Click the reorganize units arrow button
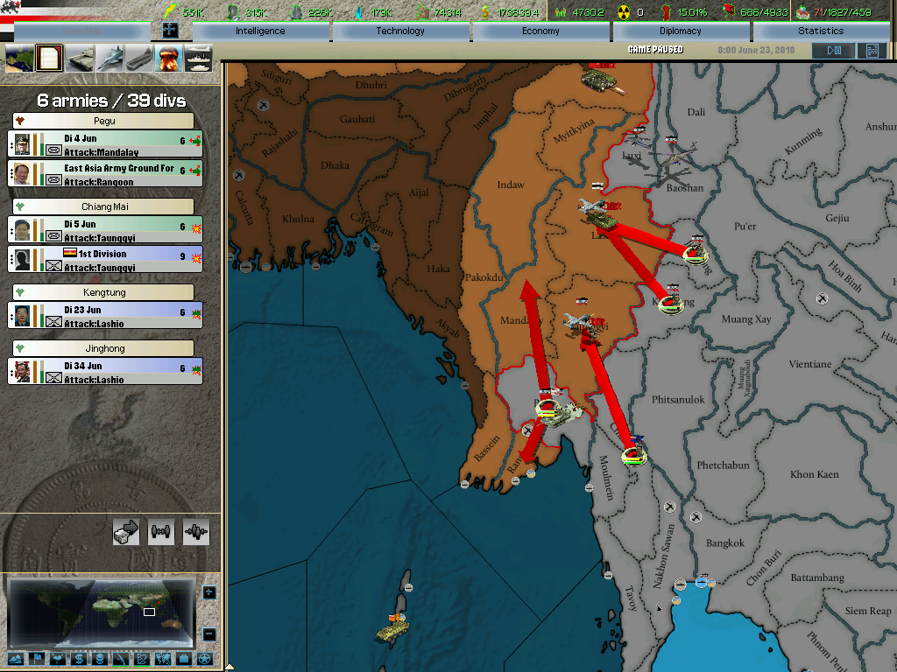This screenshot has height=672, width=897. [x=126, y=531]
